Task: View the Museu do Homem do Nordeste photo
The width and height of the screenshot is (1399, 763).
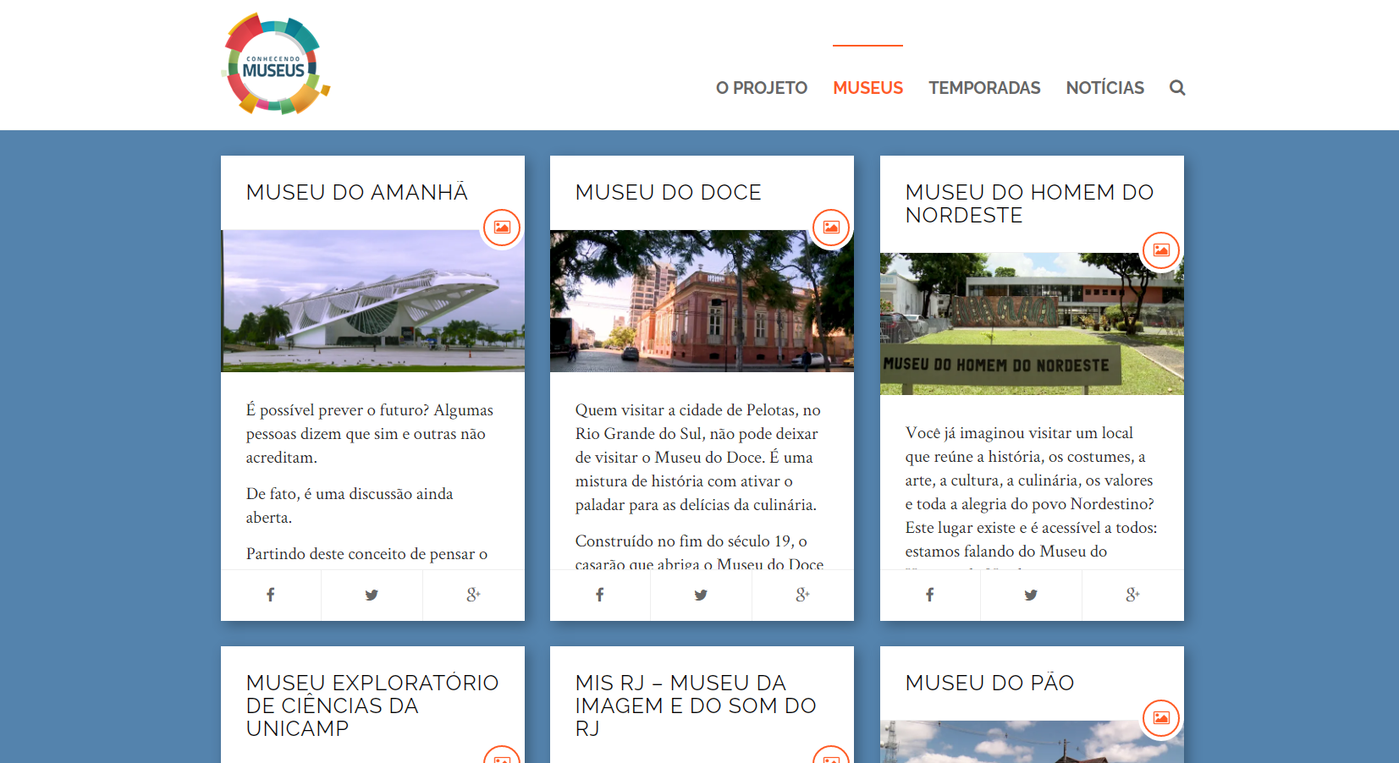Action: coord(1032,324)
